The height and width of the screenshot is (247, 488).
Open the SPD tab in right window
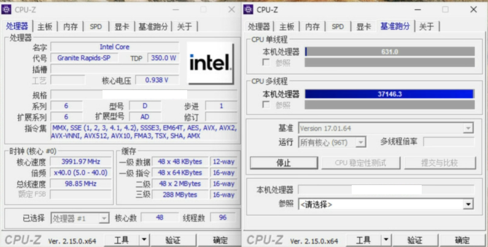(338, 27)
